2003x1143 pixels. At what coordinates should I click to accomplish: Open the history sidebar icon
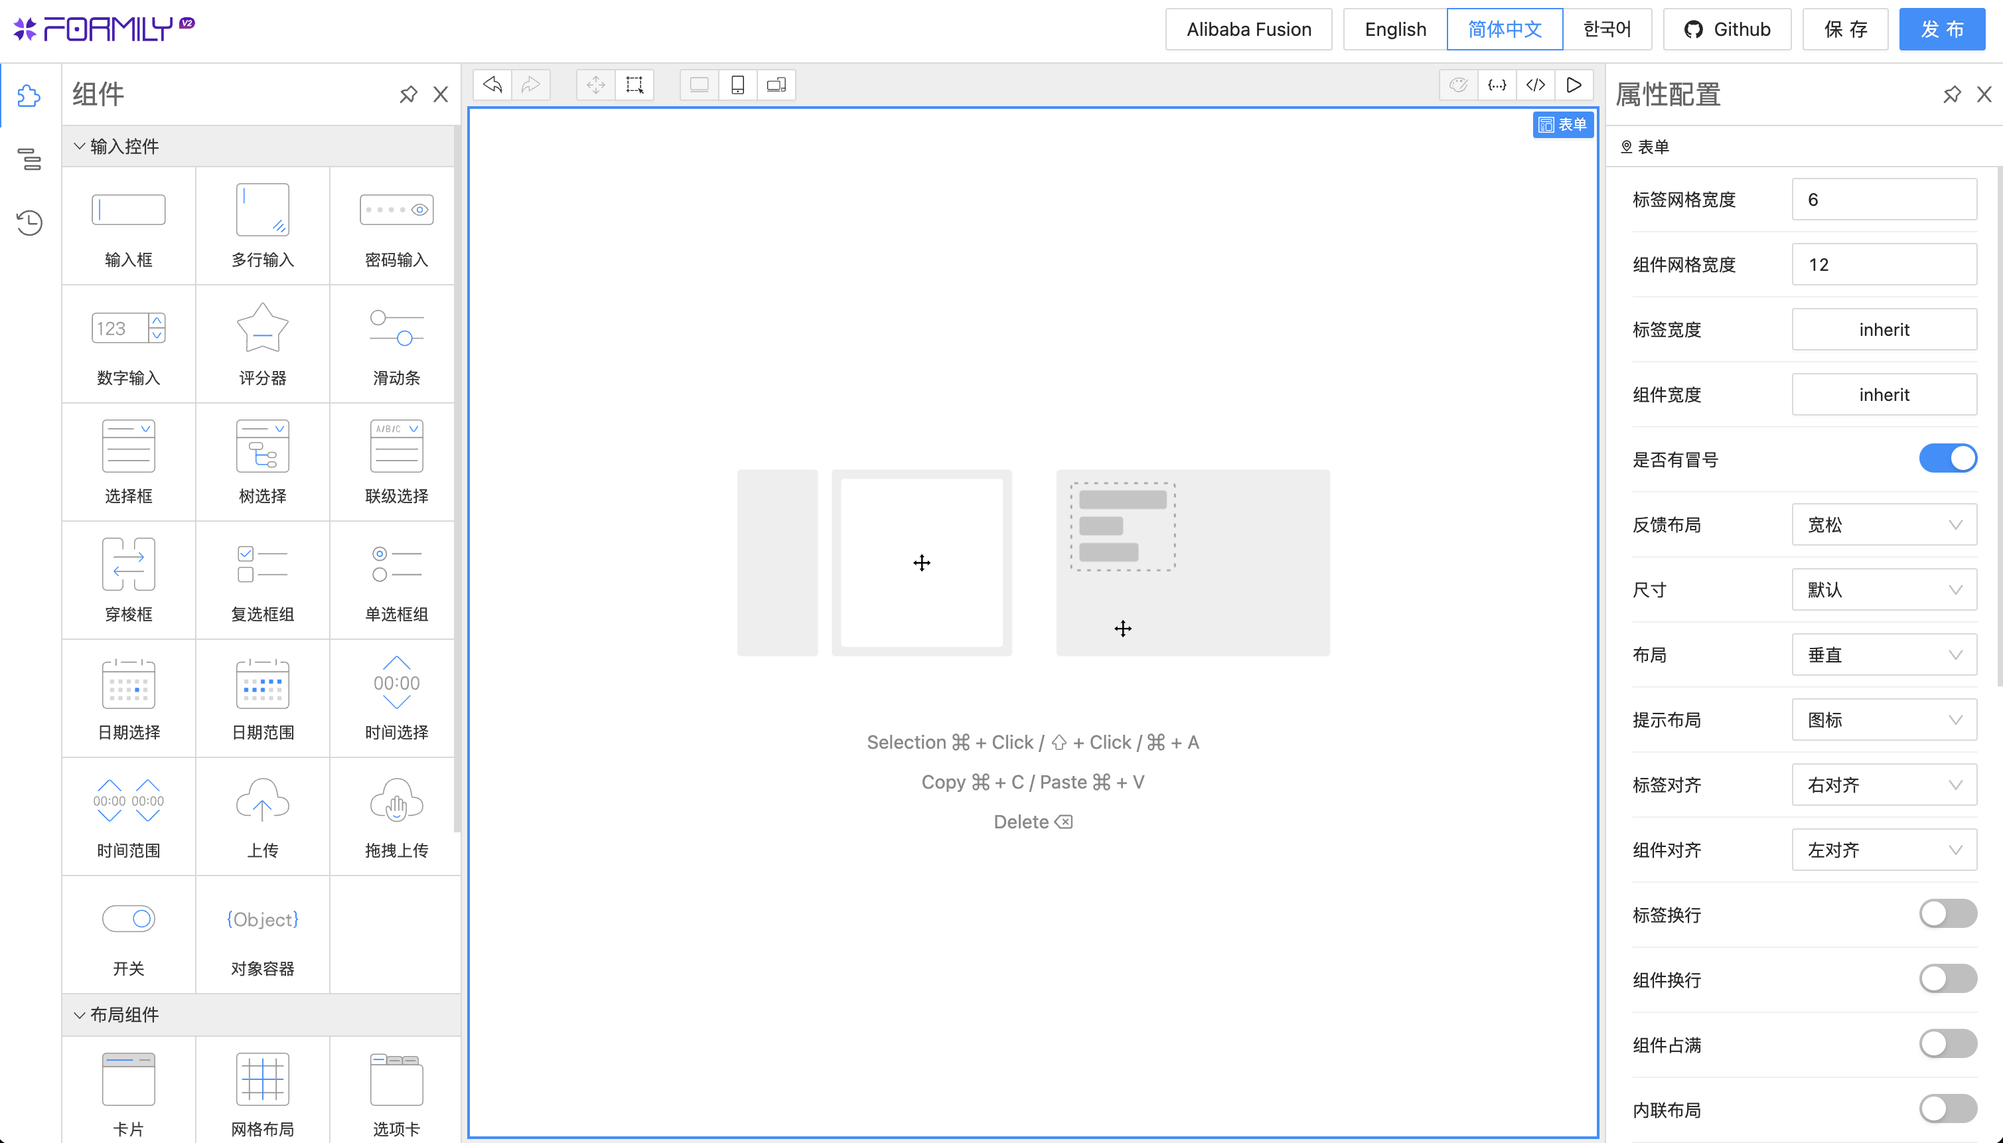[x=29, y=222]
